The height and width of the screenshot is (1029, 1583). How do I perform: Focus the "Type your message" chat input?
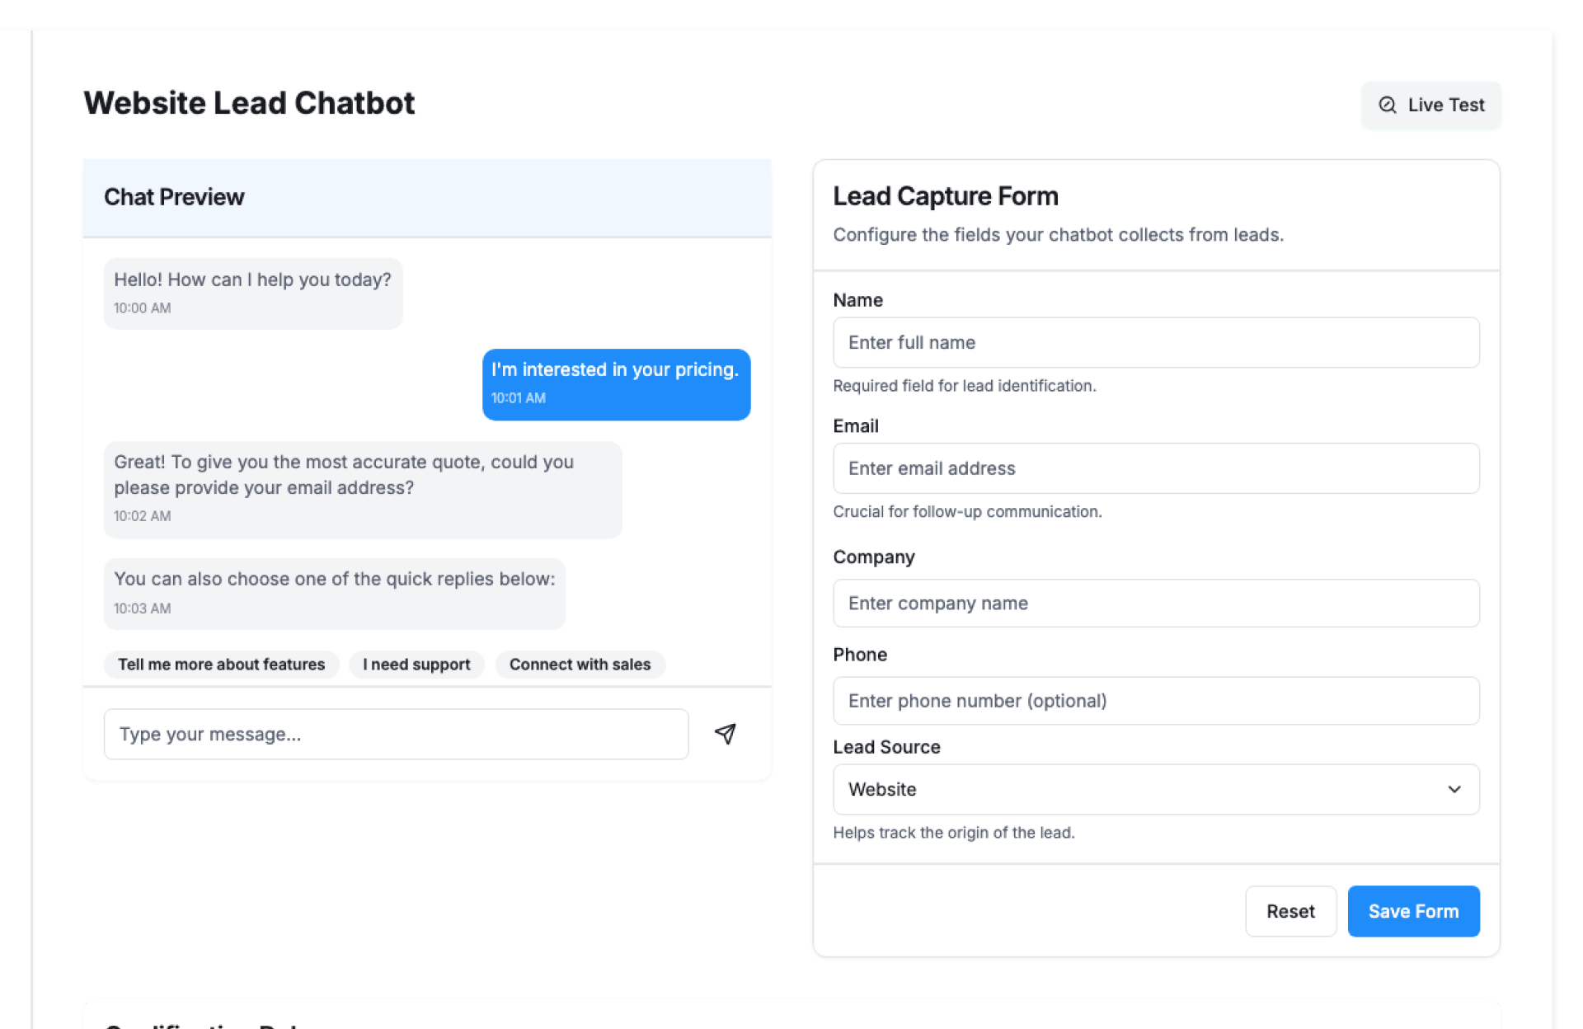396,734
